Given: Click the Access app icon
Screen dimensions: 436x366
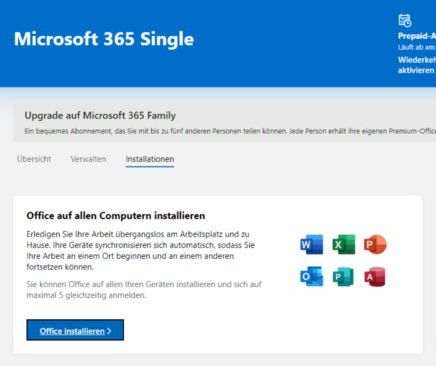Looking at the screenshot, I should point(375,276).
